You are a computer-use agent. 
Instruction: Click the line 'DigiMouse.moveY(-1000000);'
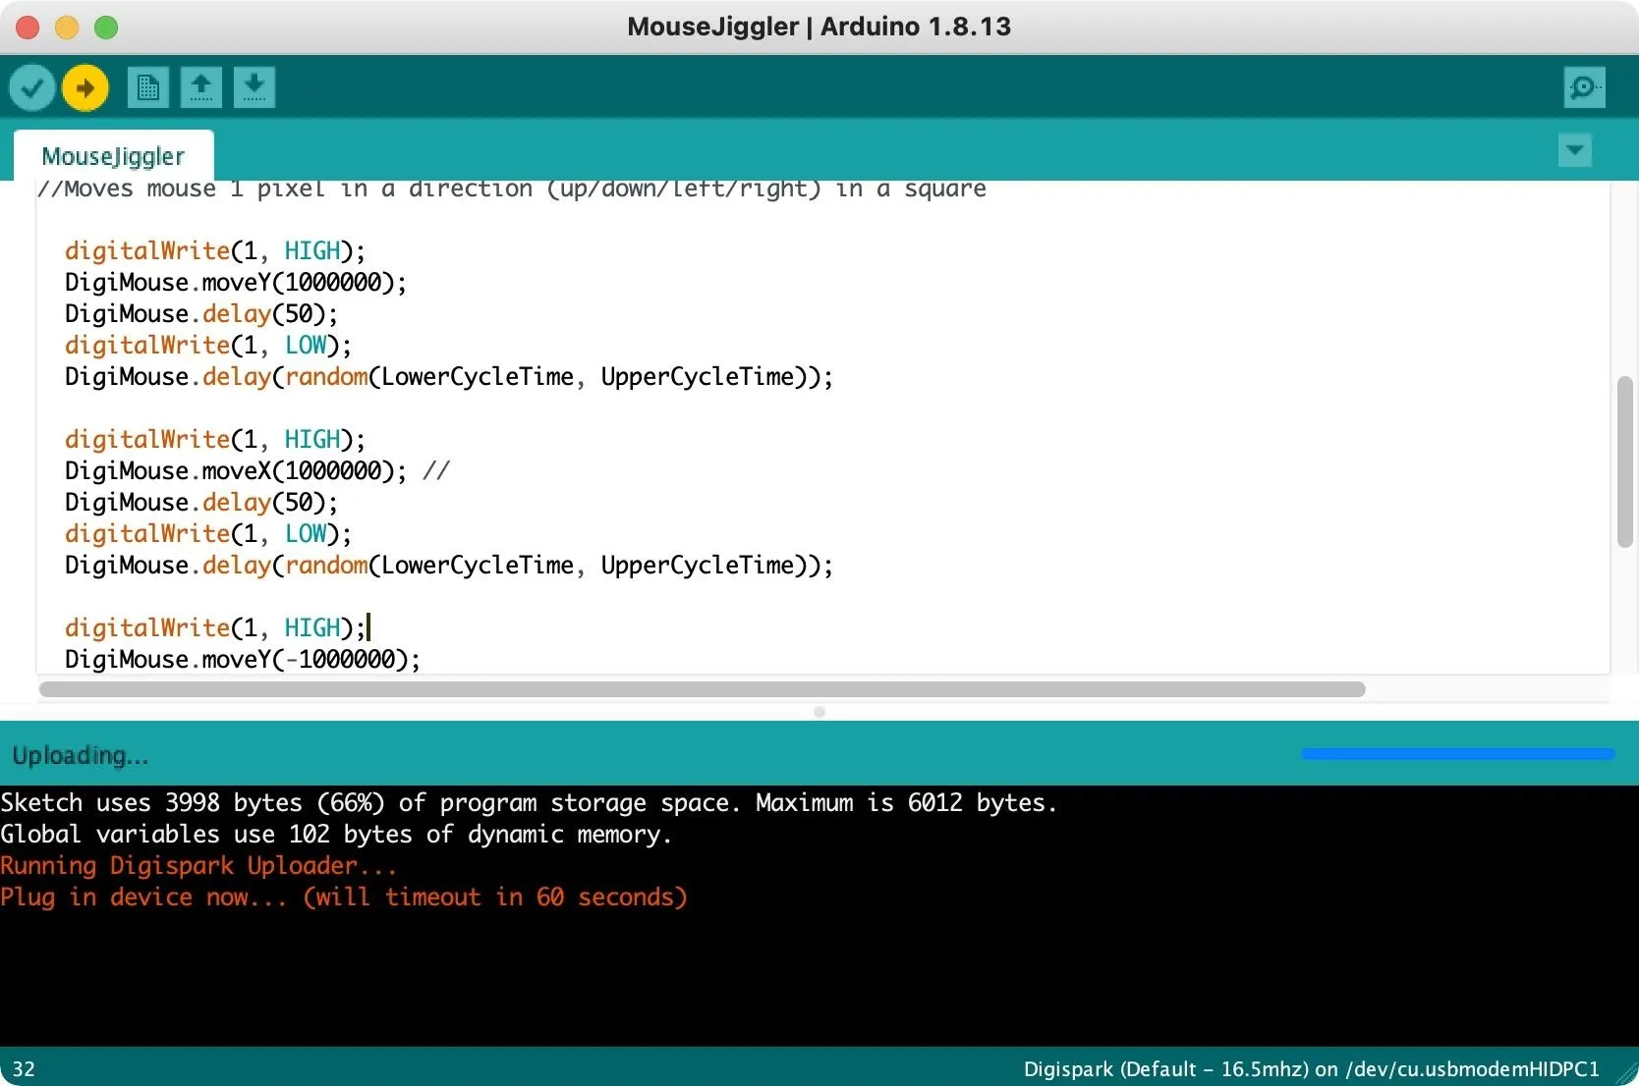coord(243,660)
